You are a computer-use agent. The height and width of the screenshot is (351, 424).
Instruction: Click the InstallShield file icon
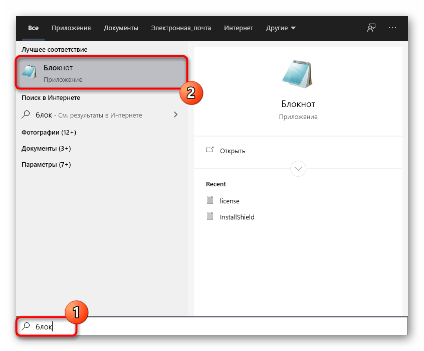point(210,217)
